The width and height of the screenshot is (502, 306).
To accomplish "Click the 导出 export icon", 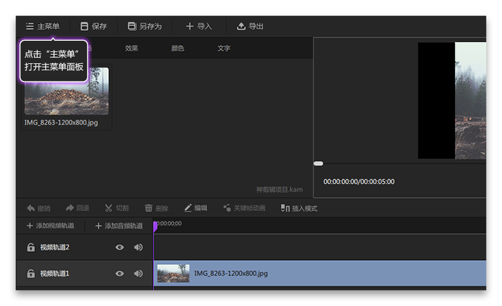I will [x=241, y=26].
